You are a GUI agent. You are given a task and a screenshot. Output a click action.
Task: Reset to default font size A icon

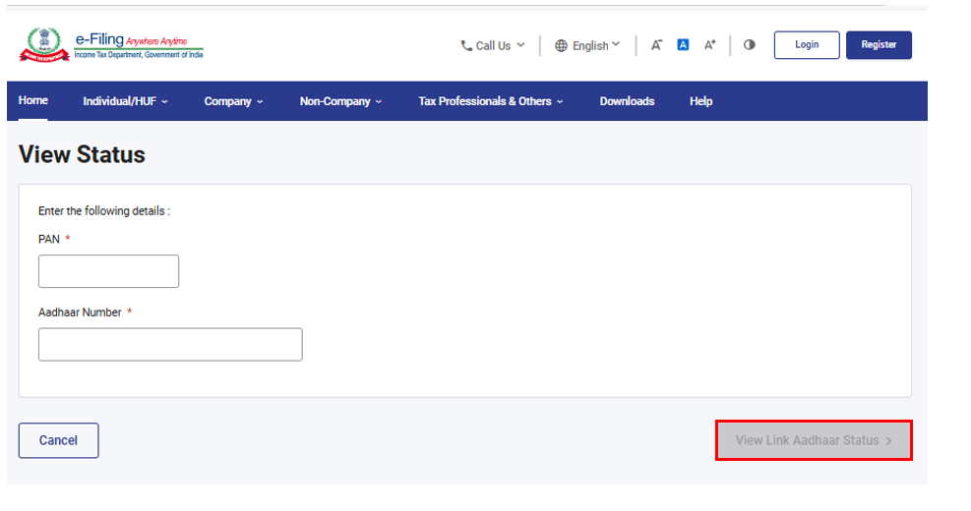click(683, 45)
